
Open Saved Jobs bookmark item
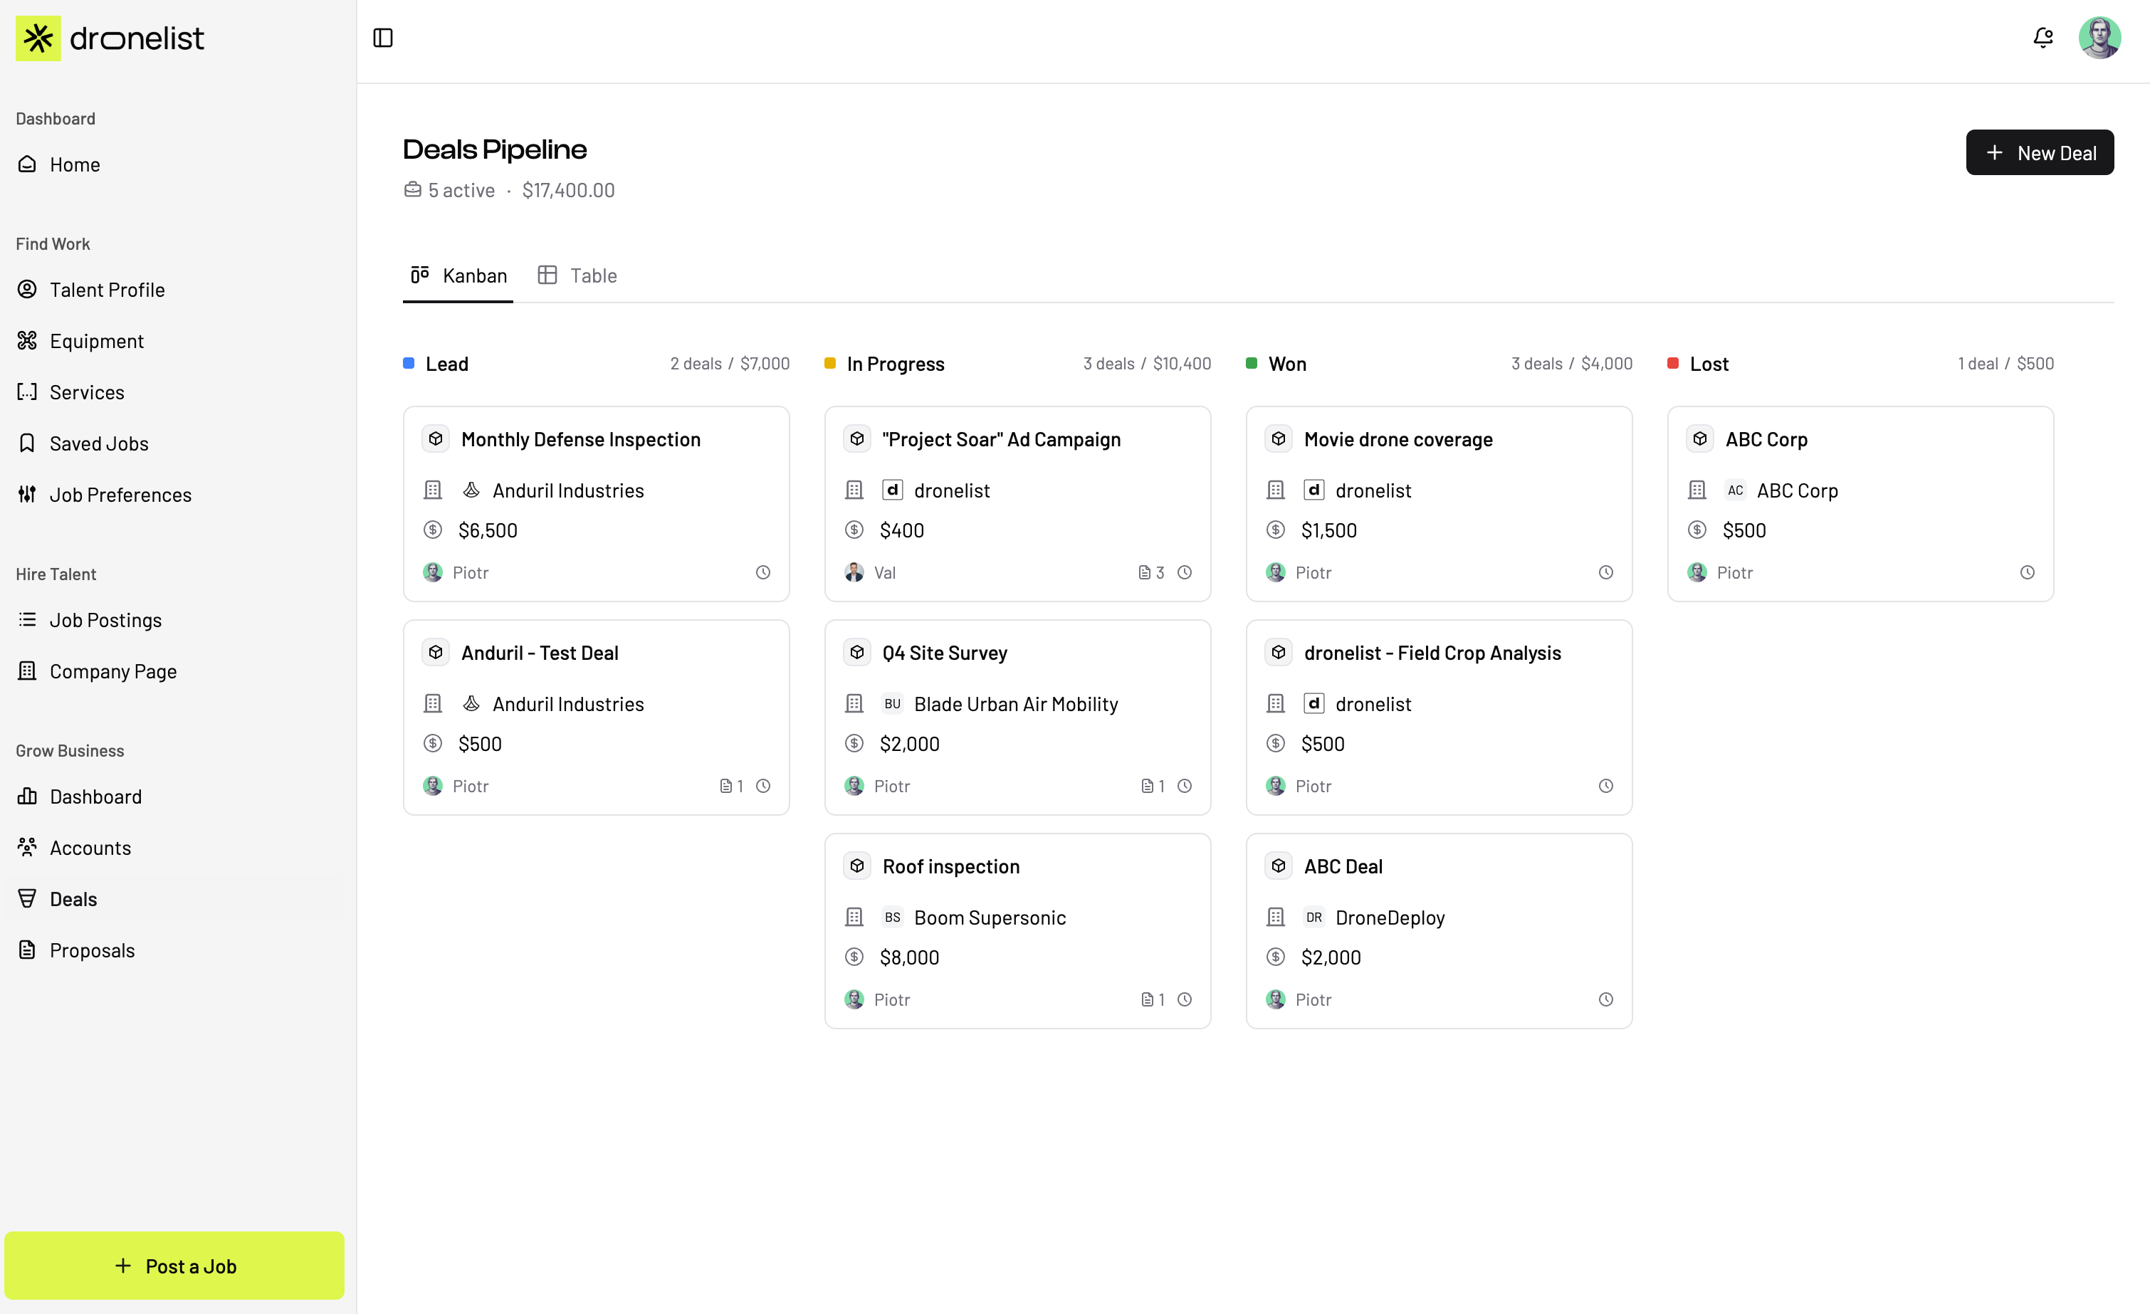(x=98, y=443)
